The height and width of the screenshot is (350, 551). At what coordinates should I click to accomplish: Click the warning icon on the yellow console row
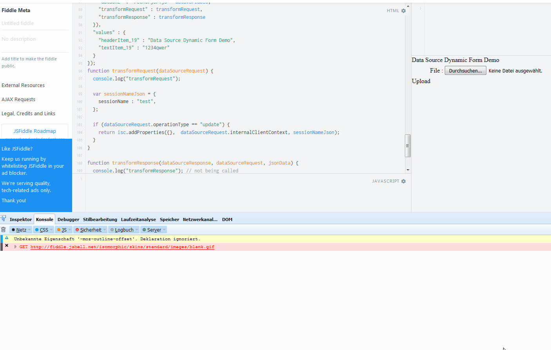(x=7, y=238)
